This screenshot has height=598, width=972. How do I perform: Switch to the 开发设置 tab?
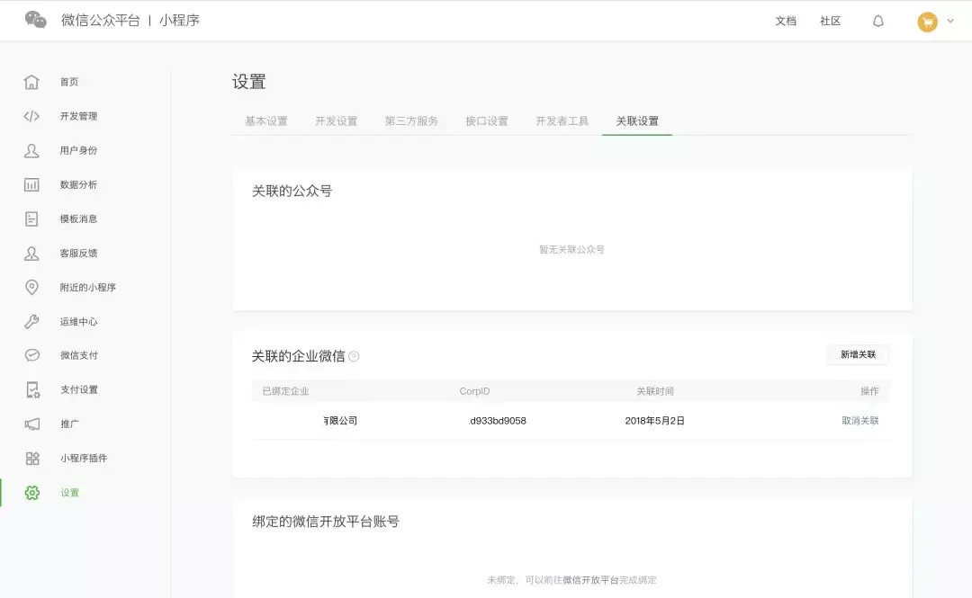point(336,120)
